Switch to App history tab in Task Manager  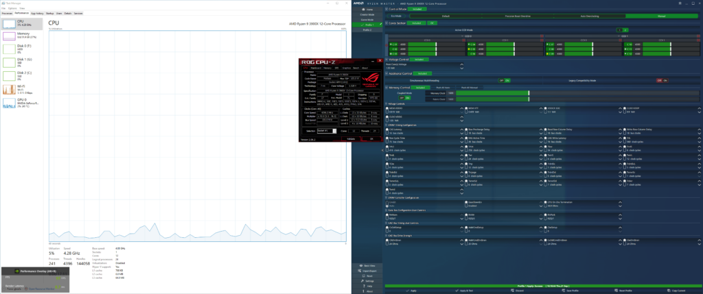pos(37,14)
